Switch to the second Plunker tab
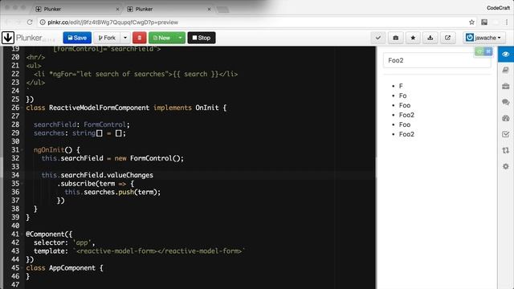The width and height of the screenshot is (514, 289). [x=169, y=9]
